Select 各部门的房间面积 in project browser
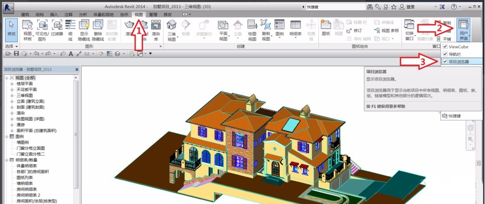The image size is (485, 204). (33, 171)
